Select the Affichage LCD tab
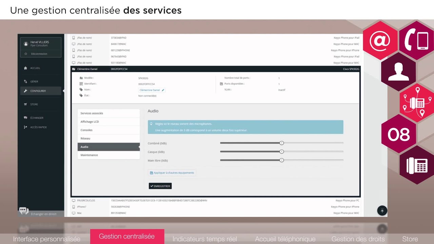The image size is (434, 244). pos(108,122)
